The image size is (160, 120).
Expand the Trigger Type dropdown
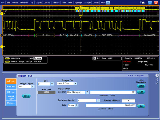(33, 87)
